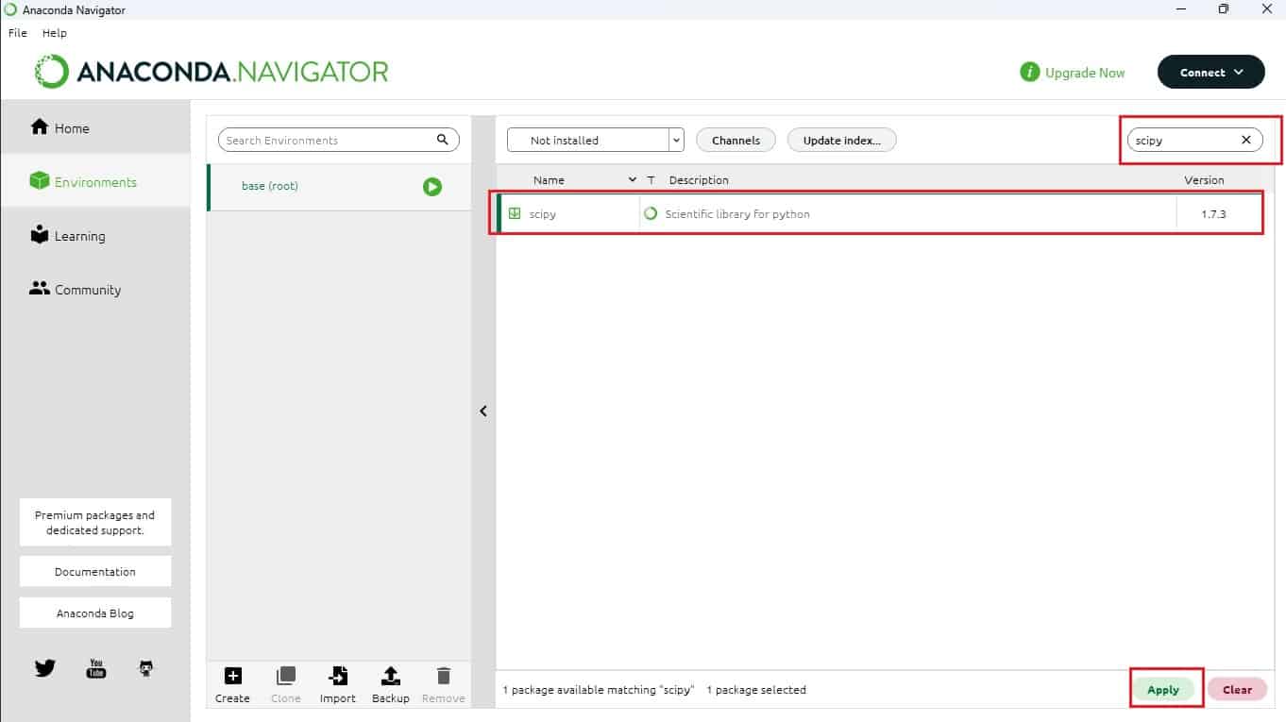Clear the scipy search with the X
The height and width of the screenshot is (722, 1286).
point(1246,140)
